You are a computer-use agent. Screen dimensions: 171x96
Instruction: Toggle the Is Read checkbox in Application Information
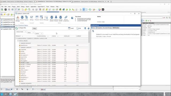click(149, 26)
